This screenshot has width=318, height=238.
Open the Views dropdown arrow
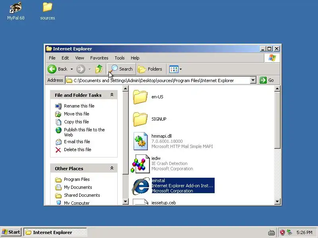(x=181, y=69)
